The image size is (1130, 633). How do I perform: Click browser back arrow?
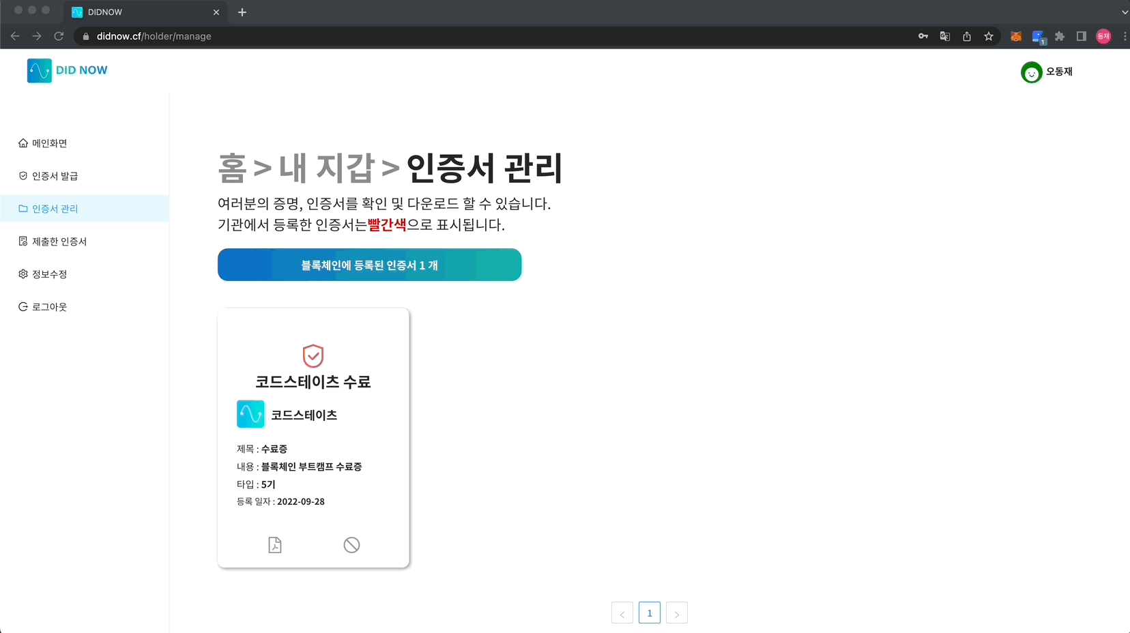point(15,36)
